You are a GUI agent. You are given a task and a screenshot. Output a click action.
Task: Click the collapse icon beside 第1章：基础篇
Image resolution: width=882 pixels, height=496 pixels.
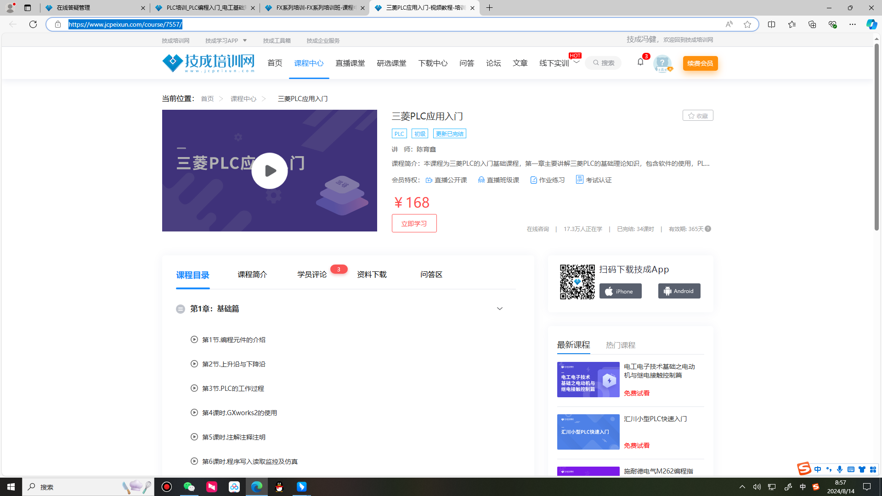(x=181, y=309)
